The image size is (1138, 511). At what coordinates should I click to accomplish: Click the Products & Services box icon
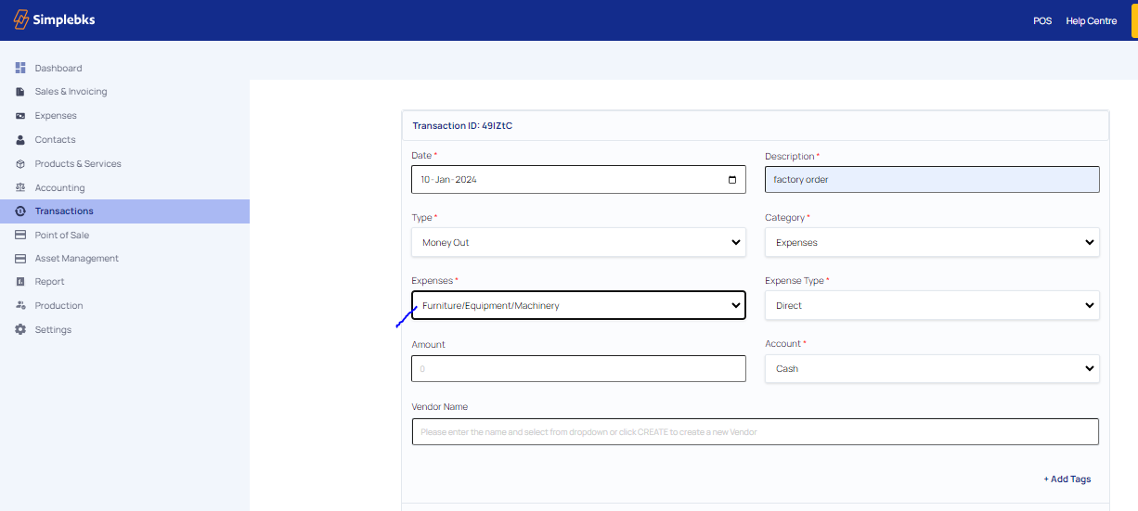pyautogui.click(x=20, y=164)
